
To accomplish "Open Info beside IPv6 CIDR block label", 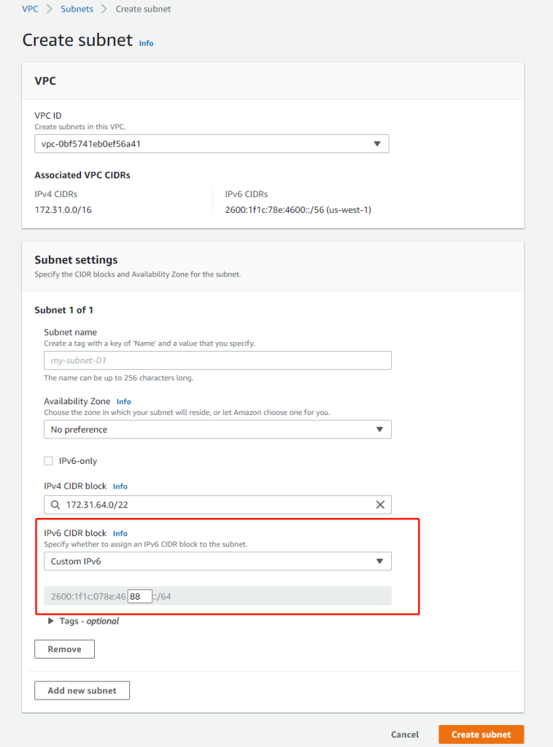I will pyautogui.click(x=120, y=533).
